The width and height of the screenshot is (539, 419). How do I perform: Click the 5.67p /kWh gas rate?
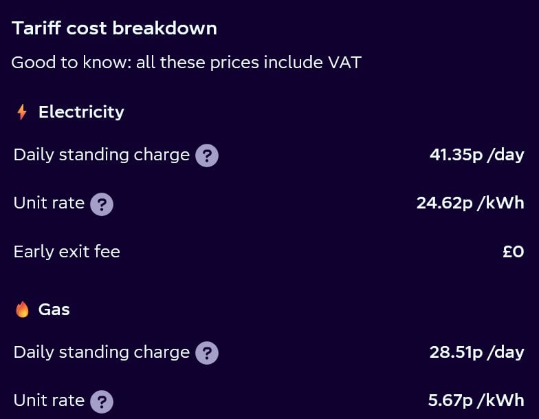(x=476, y=400)
